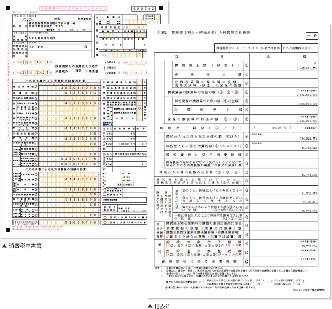The height and width of the screenshot is (309, 332).
Task: Click the 貸倒回収に係る消費税額 row ㉒ label
Action: (x=199, y=261)
